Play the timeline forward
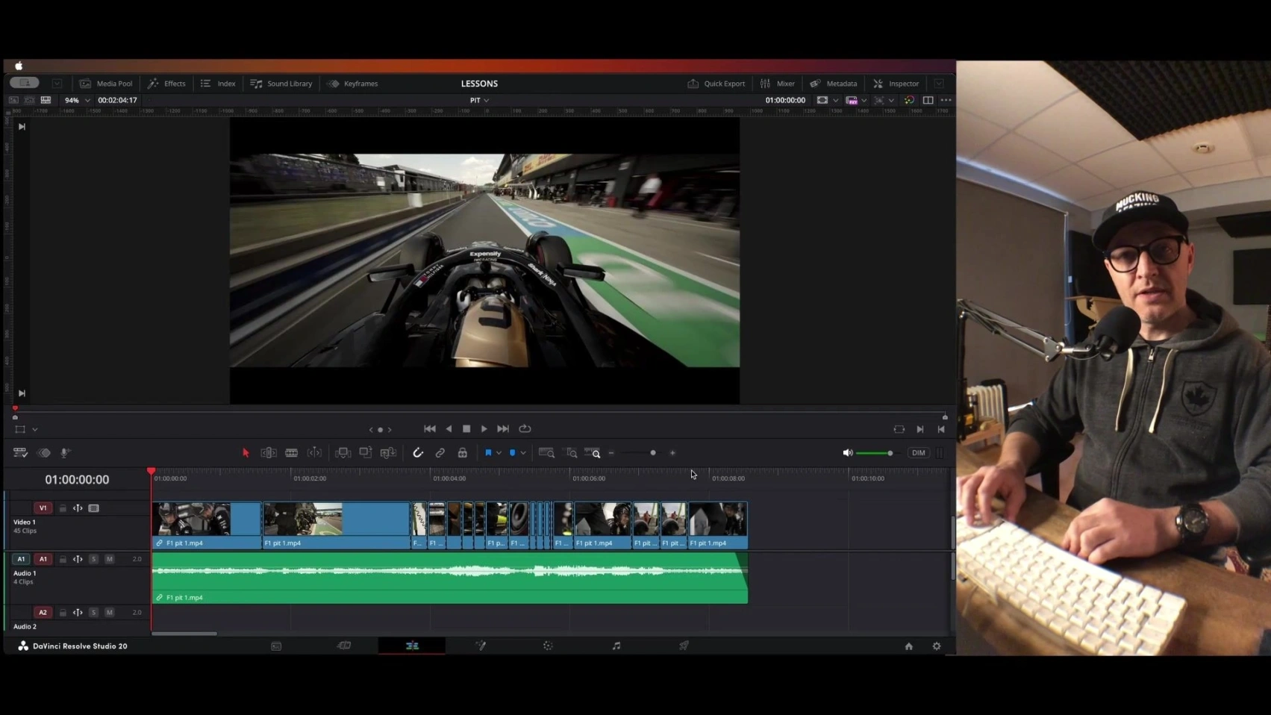Screen dimensions: 1271x715 [484, 429]
